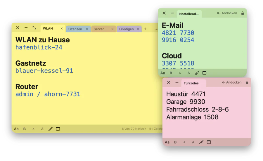Click the Alarmanlage 1508 line
Image resolution: width=263 pixels, height=161 pixels.
click(192, 117)
